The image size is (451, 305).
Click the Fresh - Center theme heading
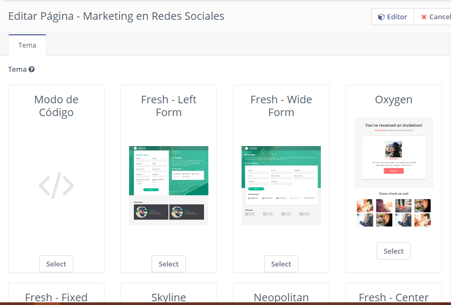pos(394,298)
